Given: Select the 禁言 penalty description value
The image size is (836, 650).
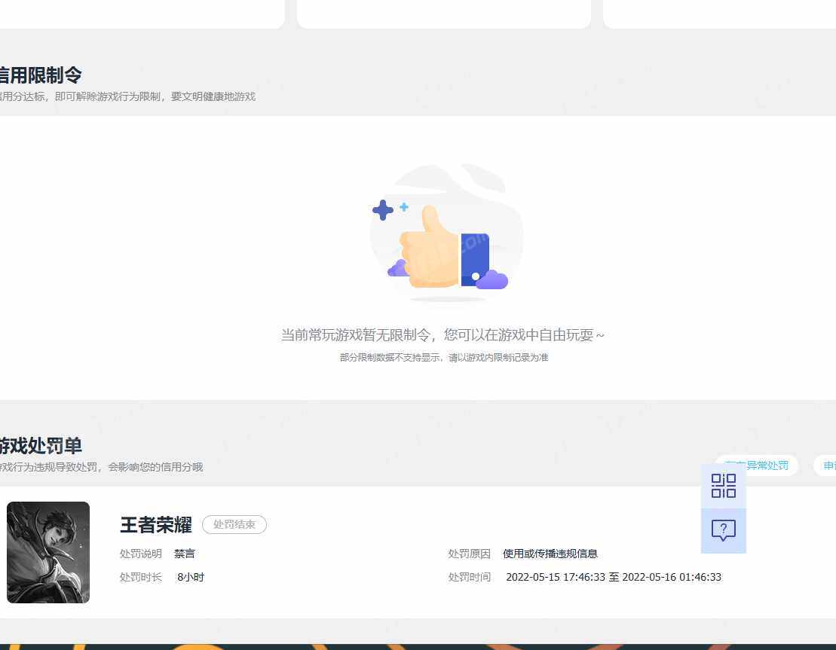Looking at the screenshot, I should [185, 554].
